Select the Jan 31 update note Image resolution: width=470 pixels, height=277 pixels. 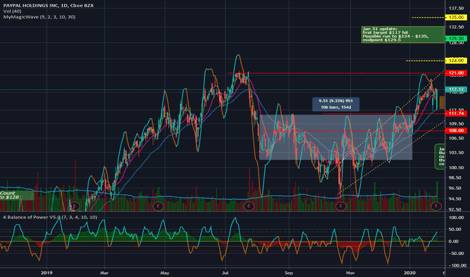[403, 35]
